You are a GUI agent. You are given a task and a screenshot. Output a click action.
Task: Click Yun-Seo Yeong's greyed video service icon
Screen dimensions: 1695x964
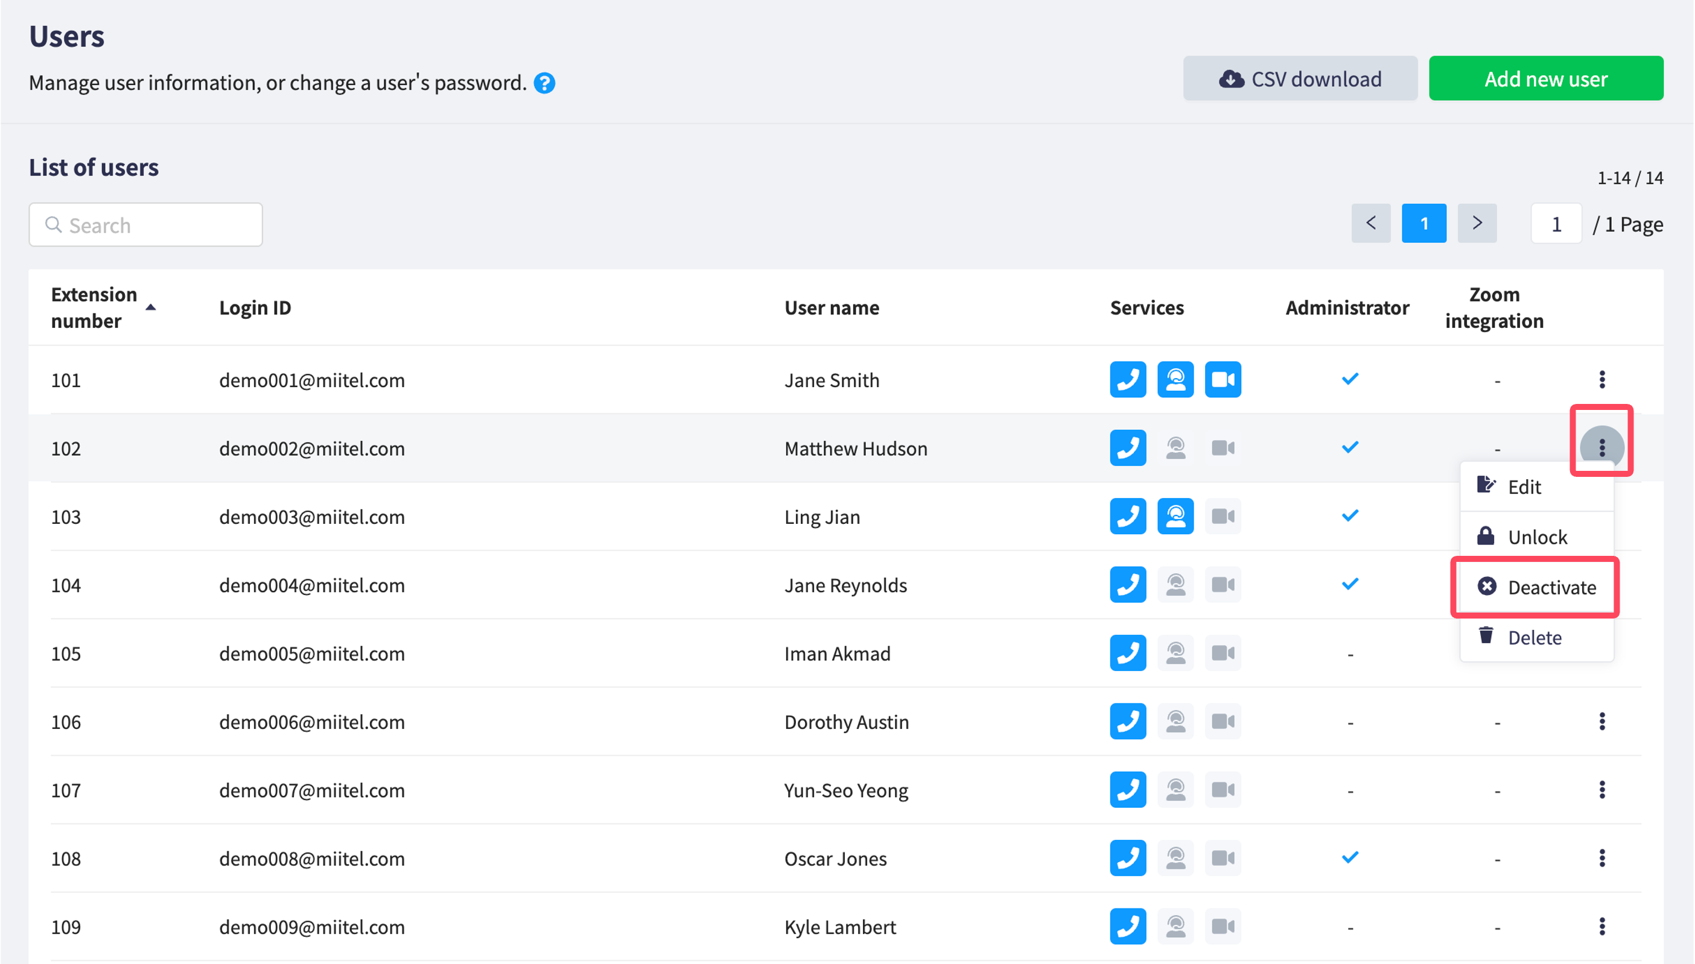click(x=1223, y=790)
